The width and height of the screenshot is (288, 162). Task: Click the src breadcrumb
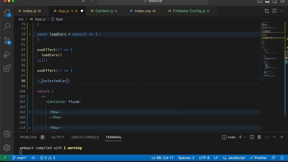21,19
